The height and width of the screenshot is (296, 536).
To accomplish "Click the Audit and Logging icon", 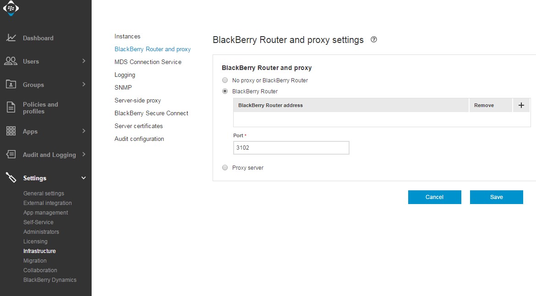I will [11, 155].
